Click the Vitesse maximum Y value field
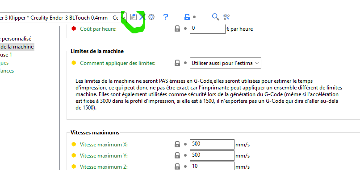 212,156
